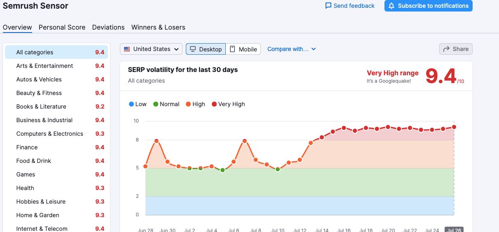Open the Overview tab

tap(17, 27)
